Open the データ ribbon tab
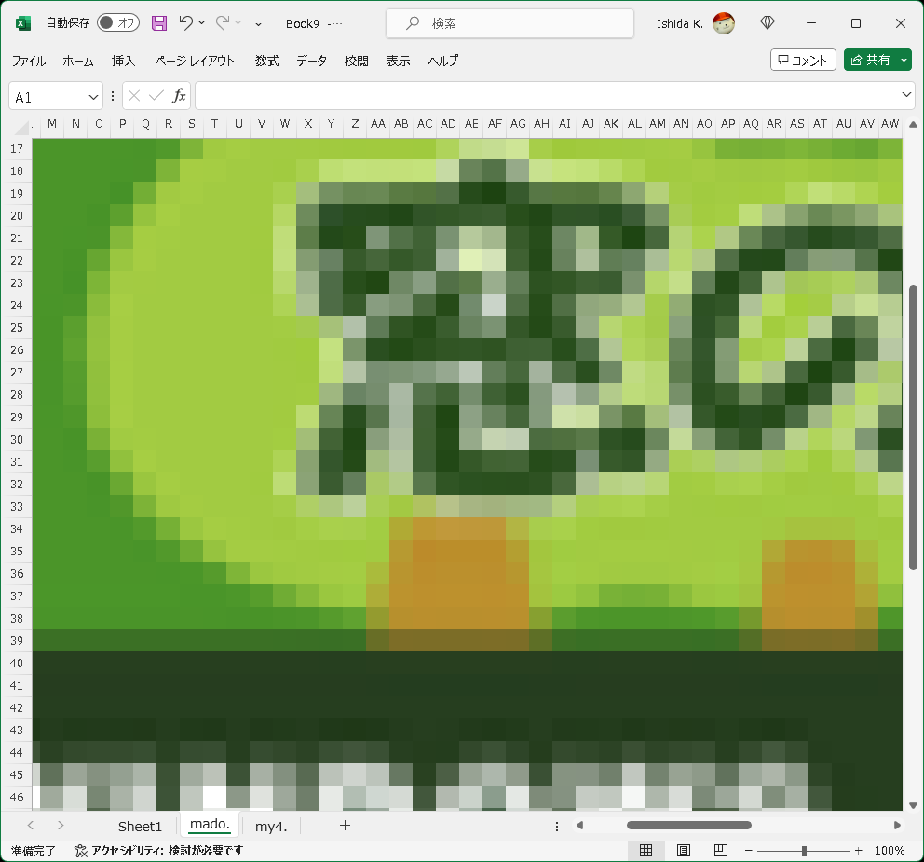Screen dimensions: 924x862 pyautogui.click(x=311, y=61)
